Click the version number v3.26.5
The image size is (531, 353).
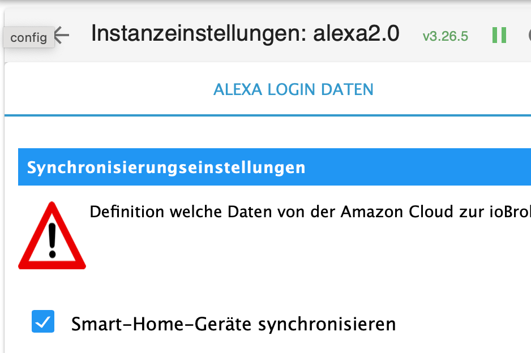point(446,36)
